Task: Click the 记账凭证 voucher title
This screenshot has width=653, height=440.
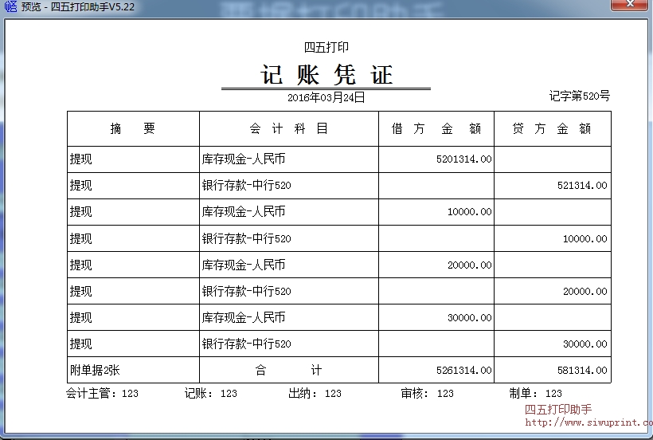Action: pyautogui.click(x=326, y=75)
